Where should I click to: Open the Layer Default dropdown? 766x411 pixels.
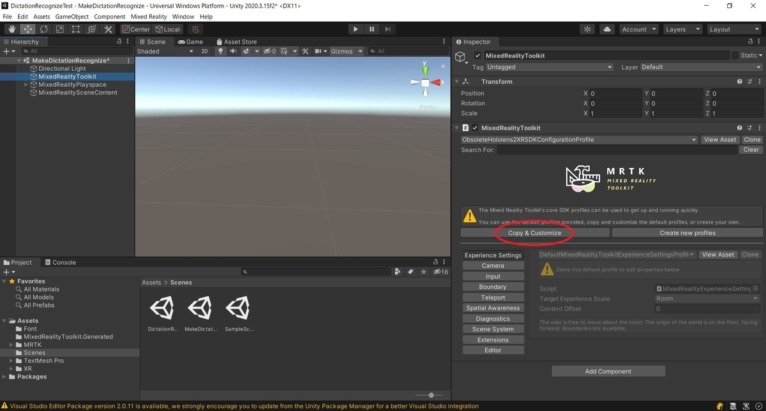pos(702,67)
